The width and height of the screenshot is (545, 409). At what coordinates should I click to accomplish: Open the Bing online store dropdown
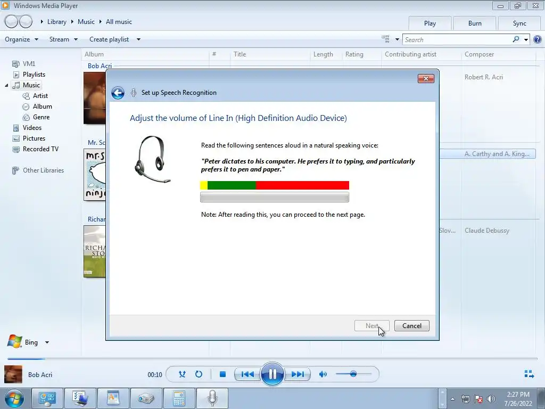coord(47,342)
